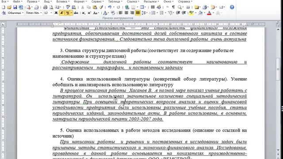Image resolution: width=283 pixels, height=159 pixels.
Task: Open the Сервис menu
Action: click(x=97, y=1)
